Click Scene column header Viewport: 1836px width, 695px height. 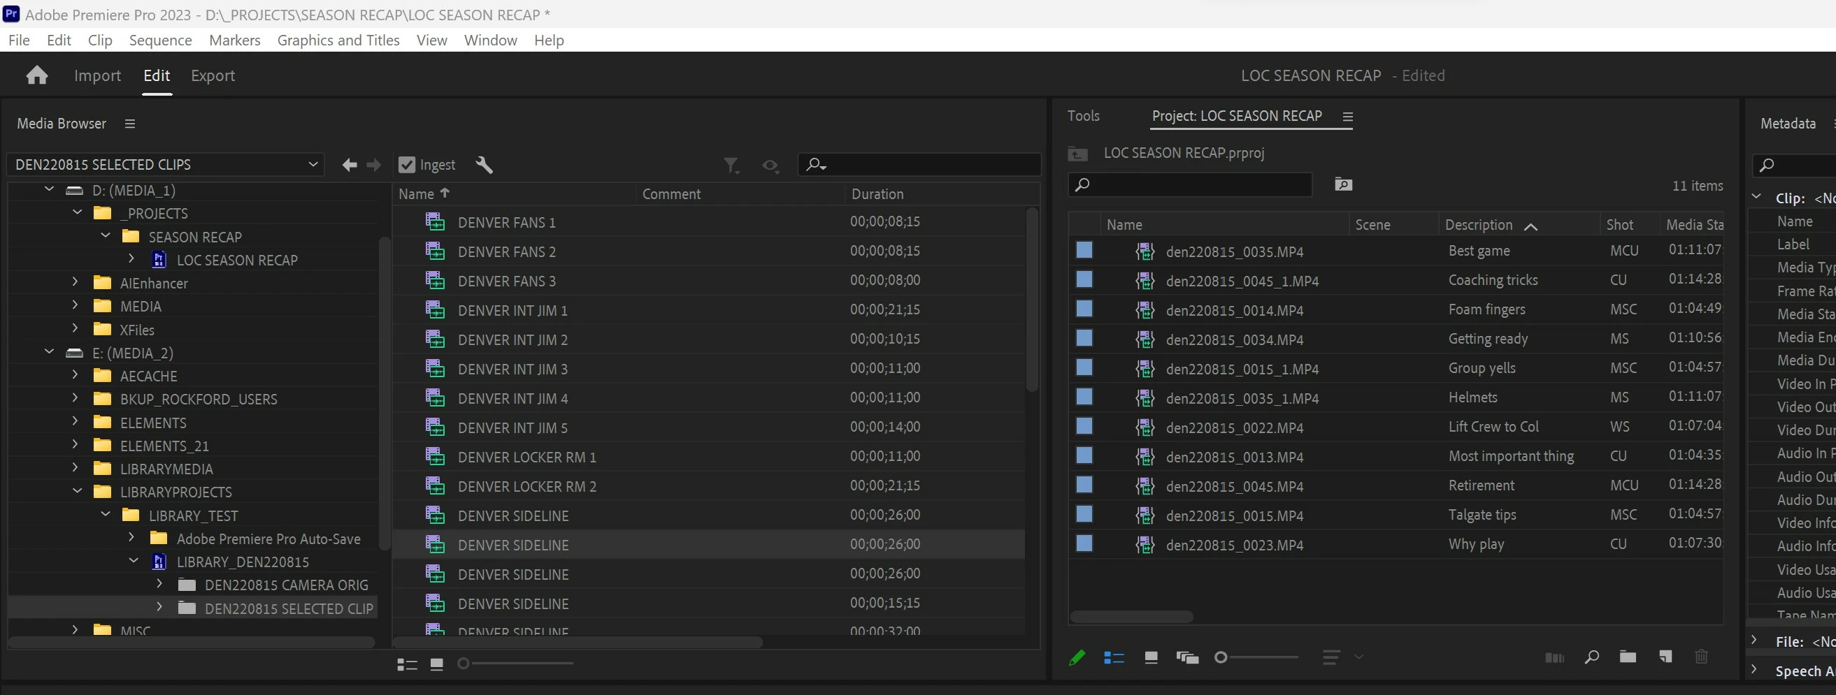click(1372, 225)
